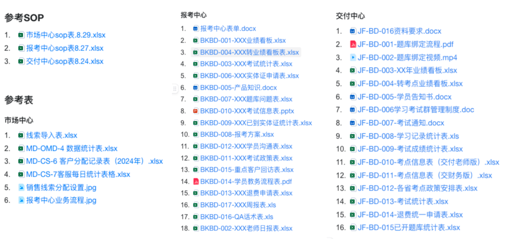Open 交付中心sop表8.24.xlsx link
Image resolution: width=512 pixels, height=239 pixels.
click(x=64, y=61)
